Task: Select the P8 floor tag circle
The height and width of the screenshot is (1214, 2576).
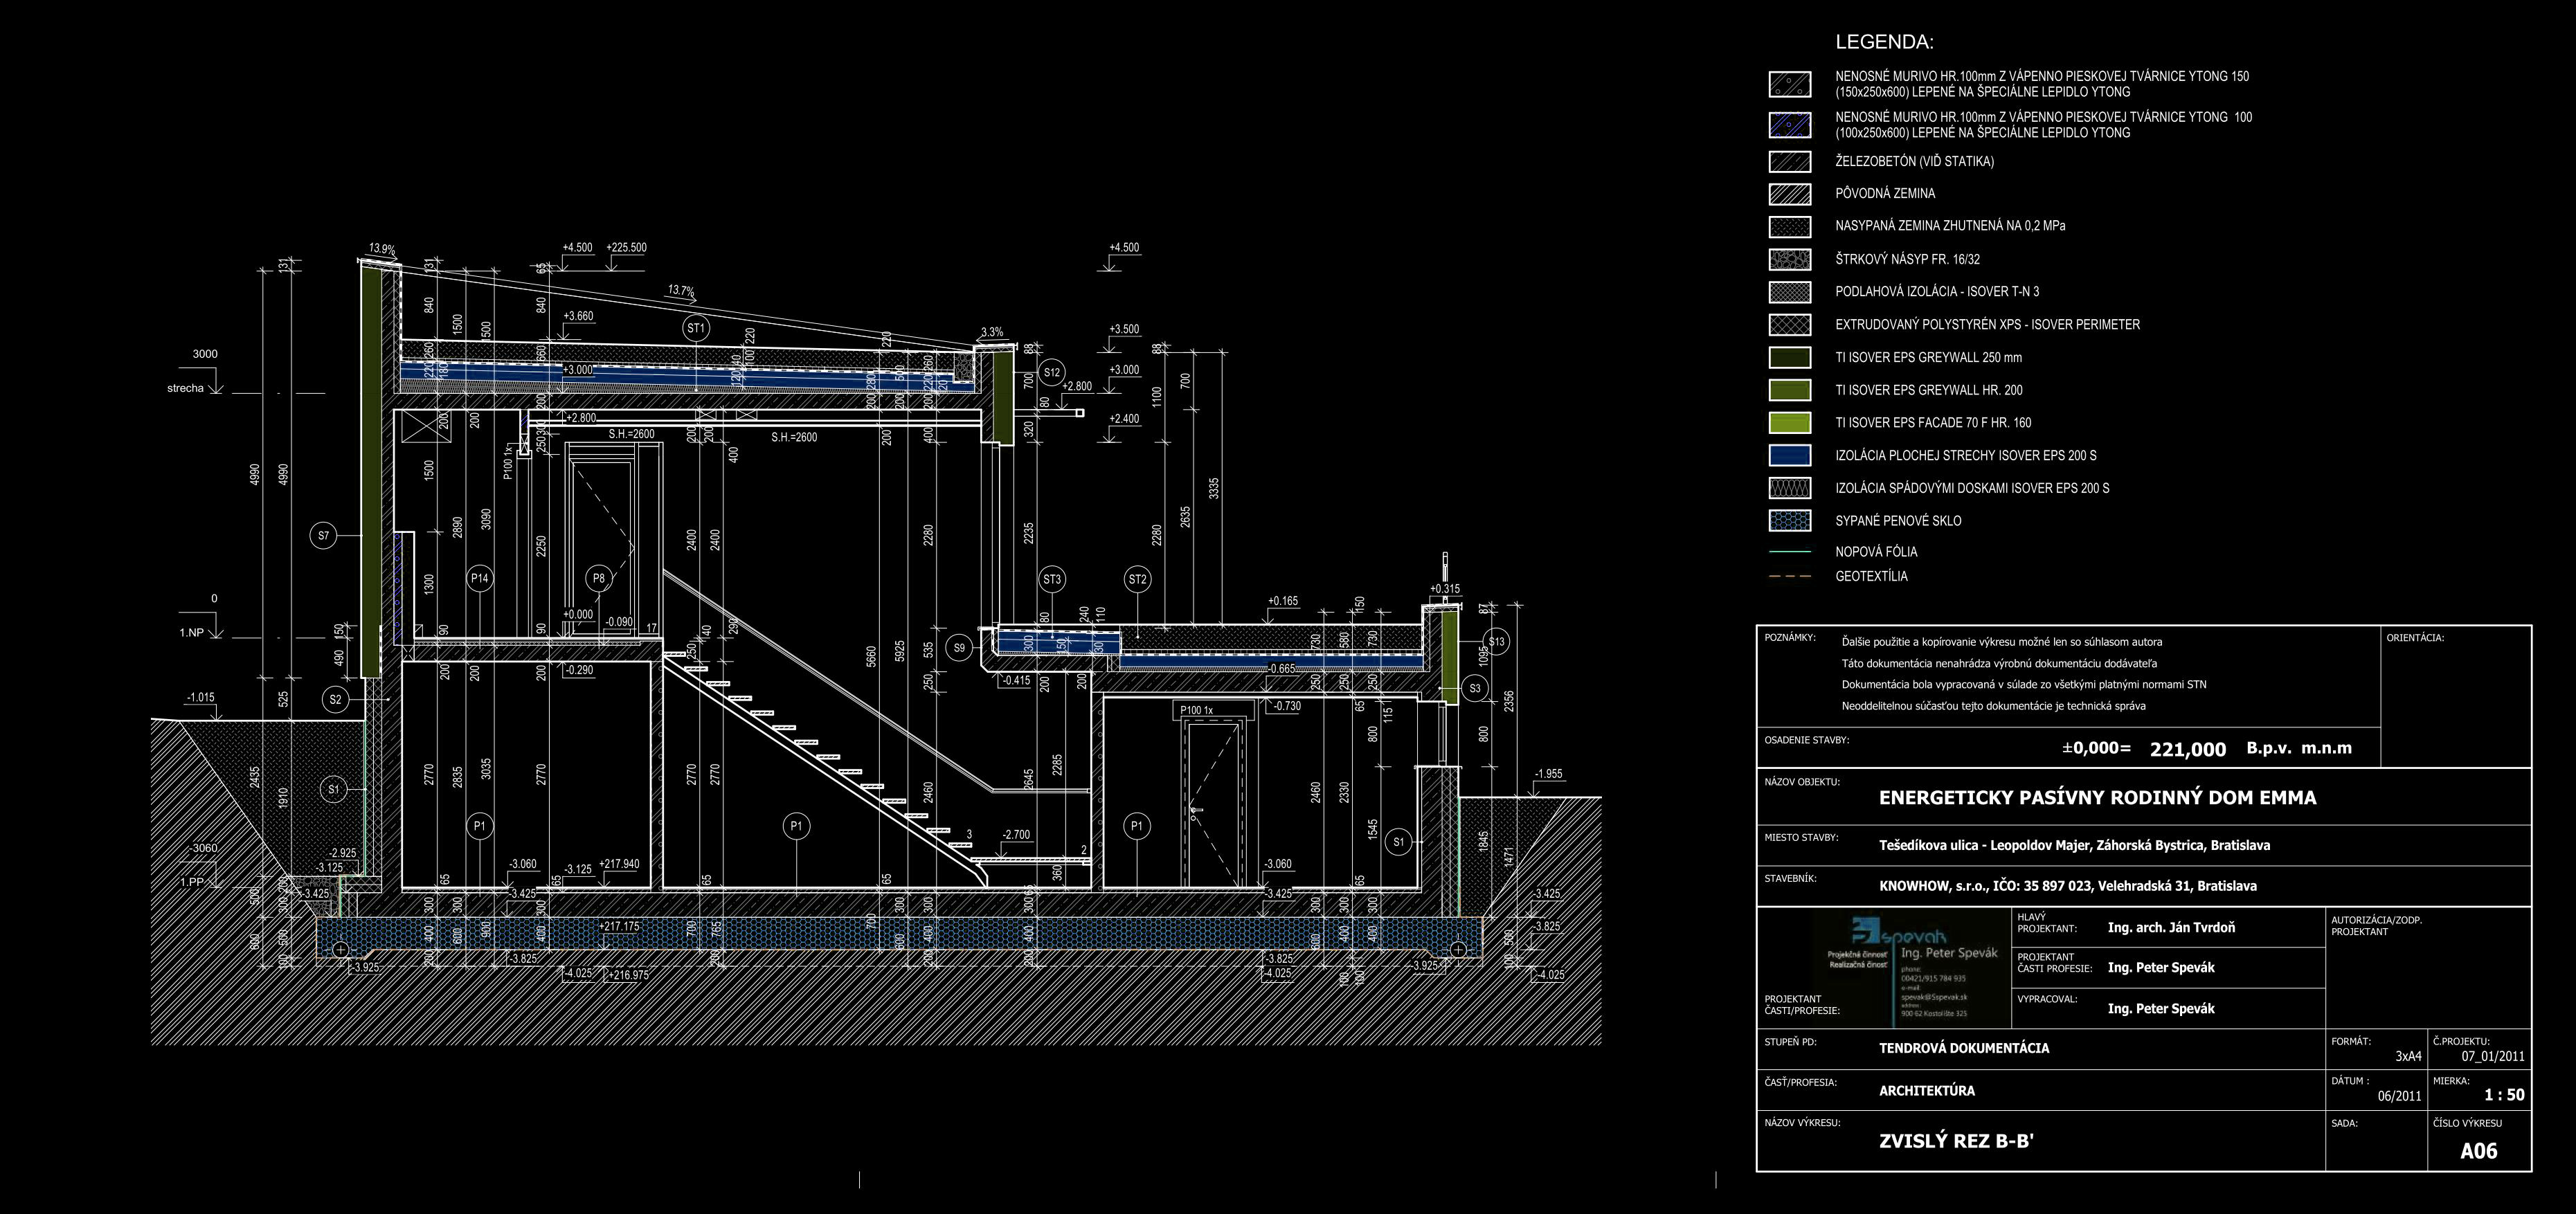Action: [598, 578]
